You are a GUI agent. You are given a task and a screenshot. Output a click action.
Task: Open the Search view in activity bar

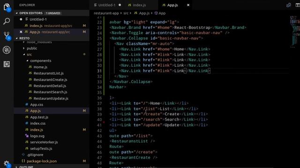[x=7, y=21]
